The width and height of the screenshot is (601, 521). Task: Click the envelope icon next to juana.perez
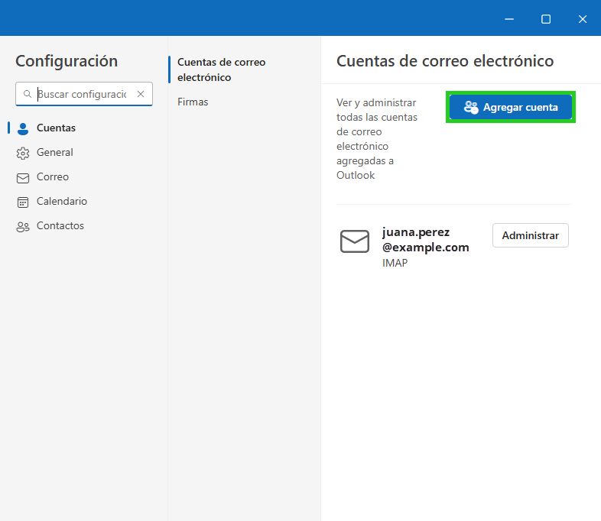[x=355, y=241]
